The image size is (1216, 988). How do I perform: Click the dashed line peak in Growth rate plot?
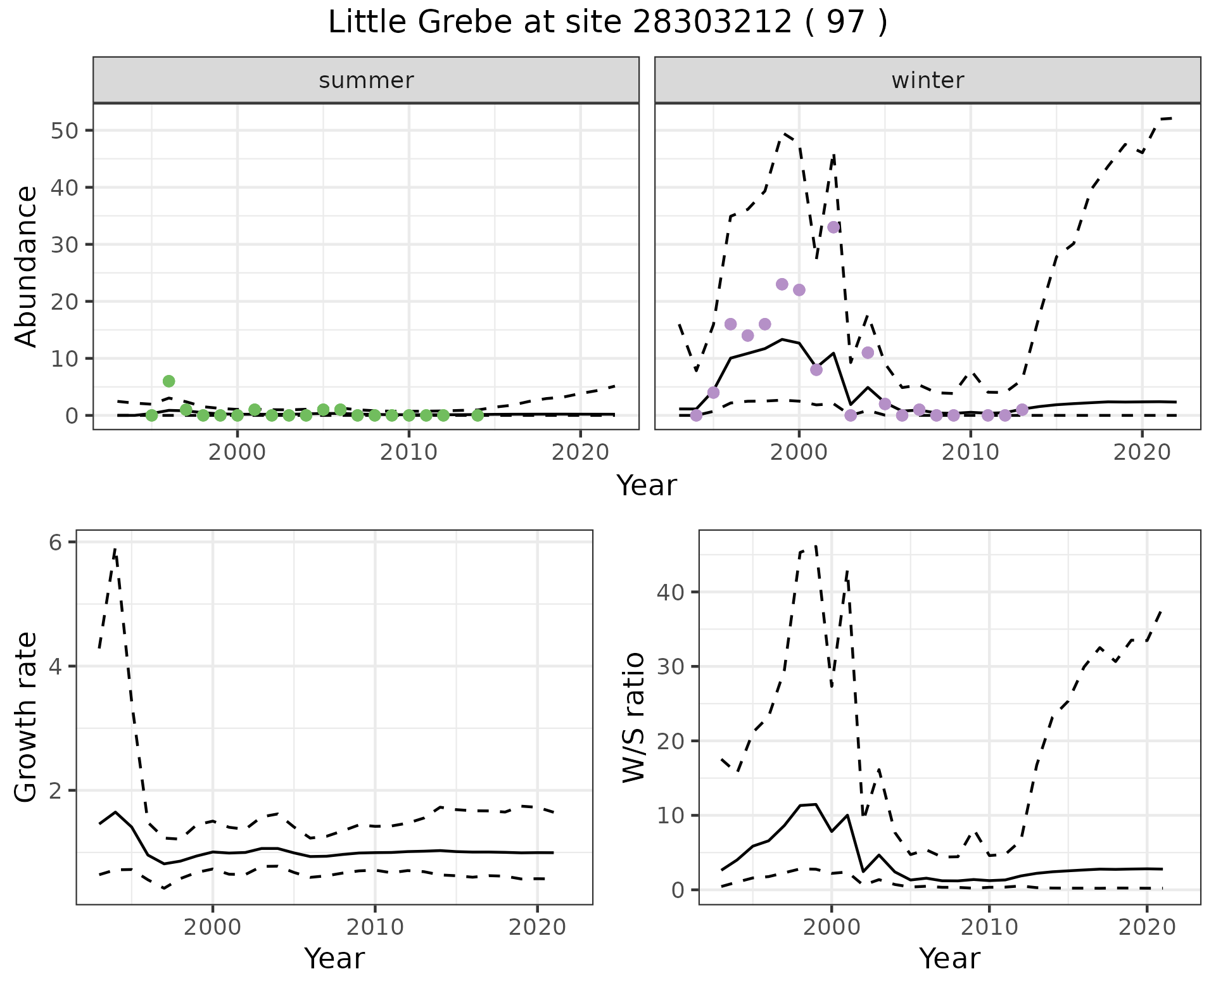[x=115, y=549]
